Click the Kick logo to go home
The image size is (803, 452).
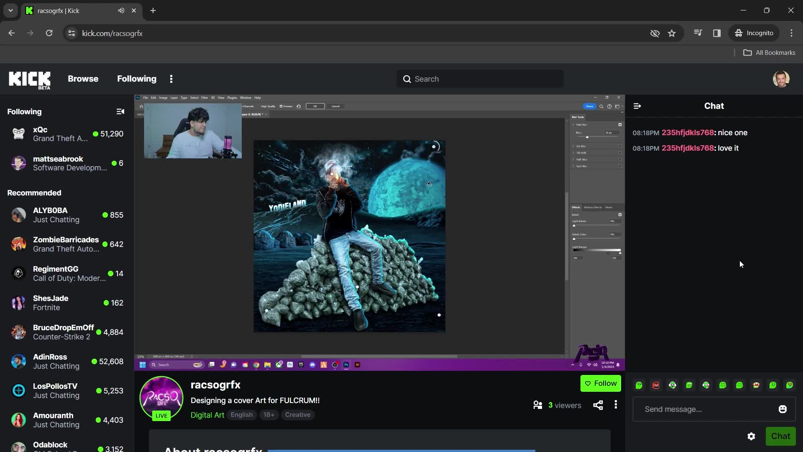click(30, 80)
